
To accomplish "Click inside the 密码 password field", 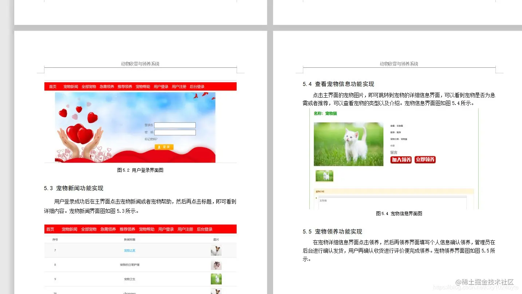I will click(x=175, y=132).
